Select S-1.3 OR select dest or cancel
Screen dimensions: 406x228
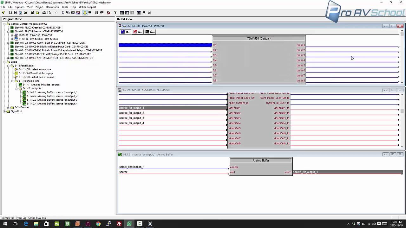(x=36, y=77)
